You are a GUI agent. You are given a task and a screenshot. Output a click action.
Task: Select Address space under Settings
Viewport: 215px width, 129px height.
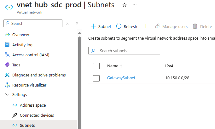tap(33, 105)
